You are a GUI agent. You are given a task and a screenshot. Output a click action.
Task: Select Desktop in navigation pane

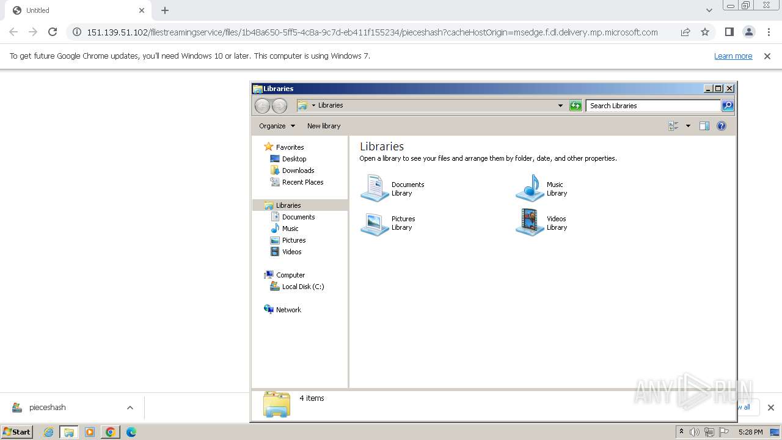point(294,159)
